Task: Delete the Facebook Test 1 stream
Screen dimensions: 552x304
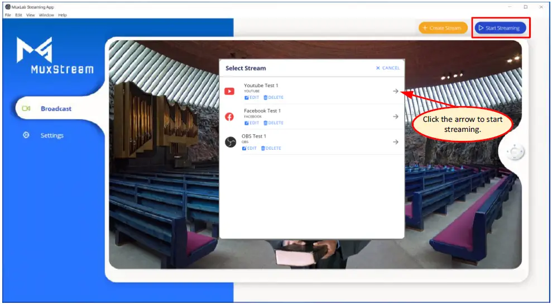Action: click(273, 123)
